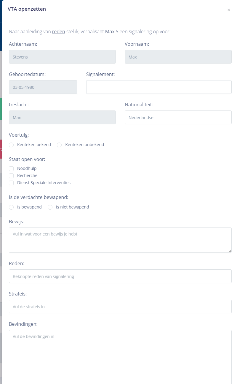The image size is (237, 384).
Task: Click the underlined reden link
Action: pyautogui.click(x=58, y=31)
